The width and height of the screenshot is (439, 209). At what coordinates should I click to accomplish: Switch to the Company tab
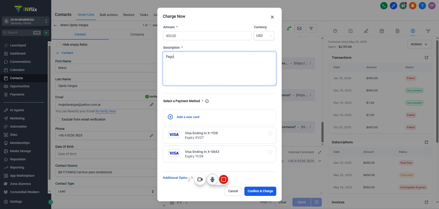click(x=137, y=34)
